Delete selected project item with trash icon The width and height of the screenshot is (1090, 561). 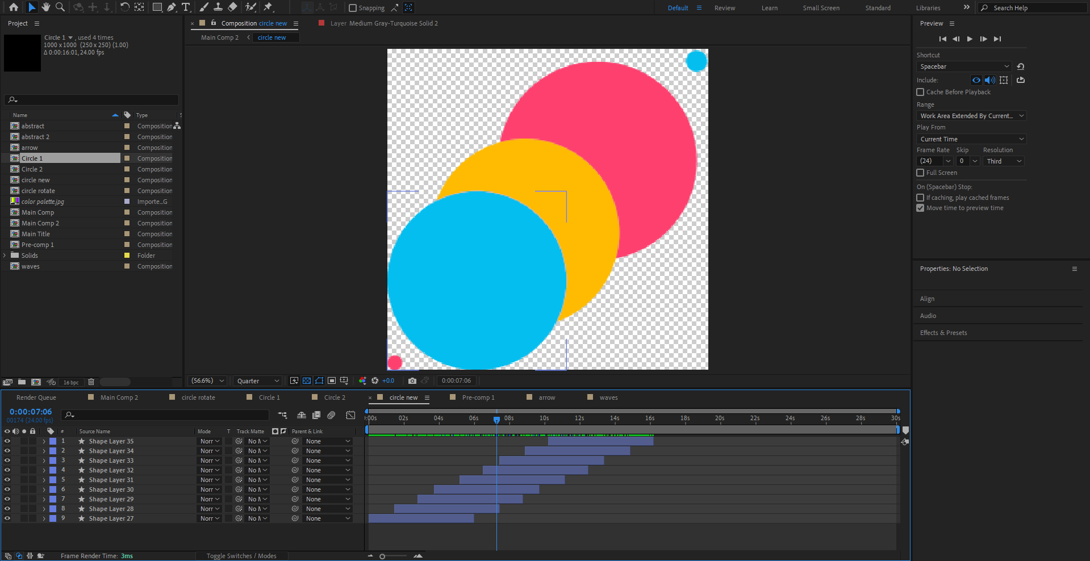(91, 382)
